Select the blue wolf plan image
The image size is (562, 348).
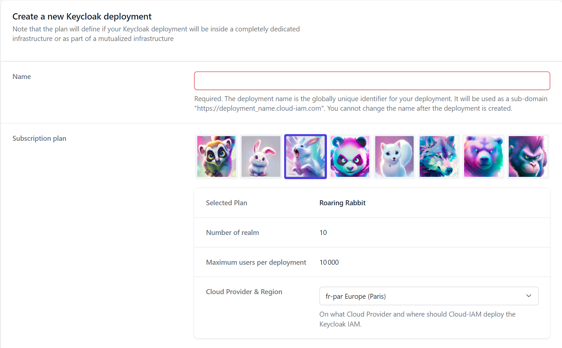(x=439, y=156)
